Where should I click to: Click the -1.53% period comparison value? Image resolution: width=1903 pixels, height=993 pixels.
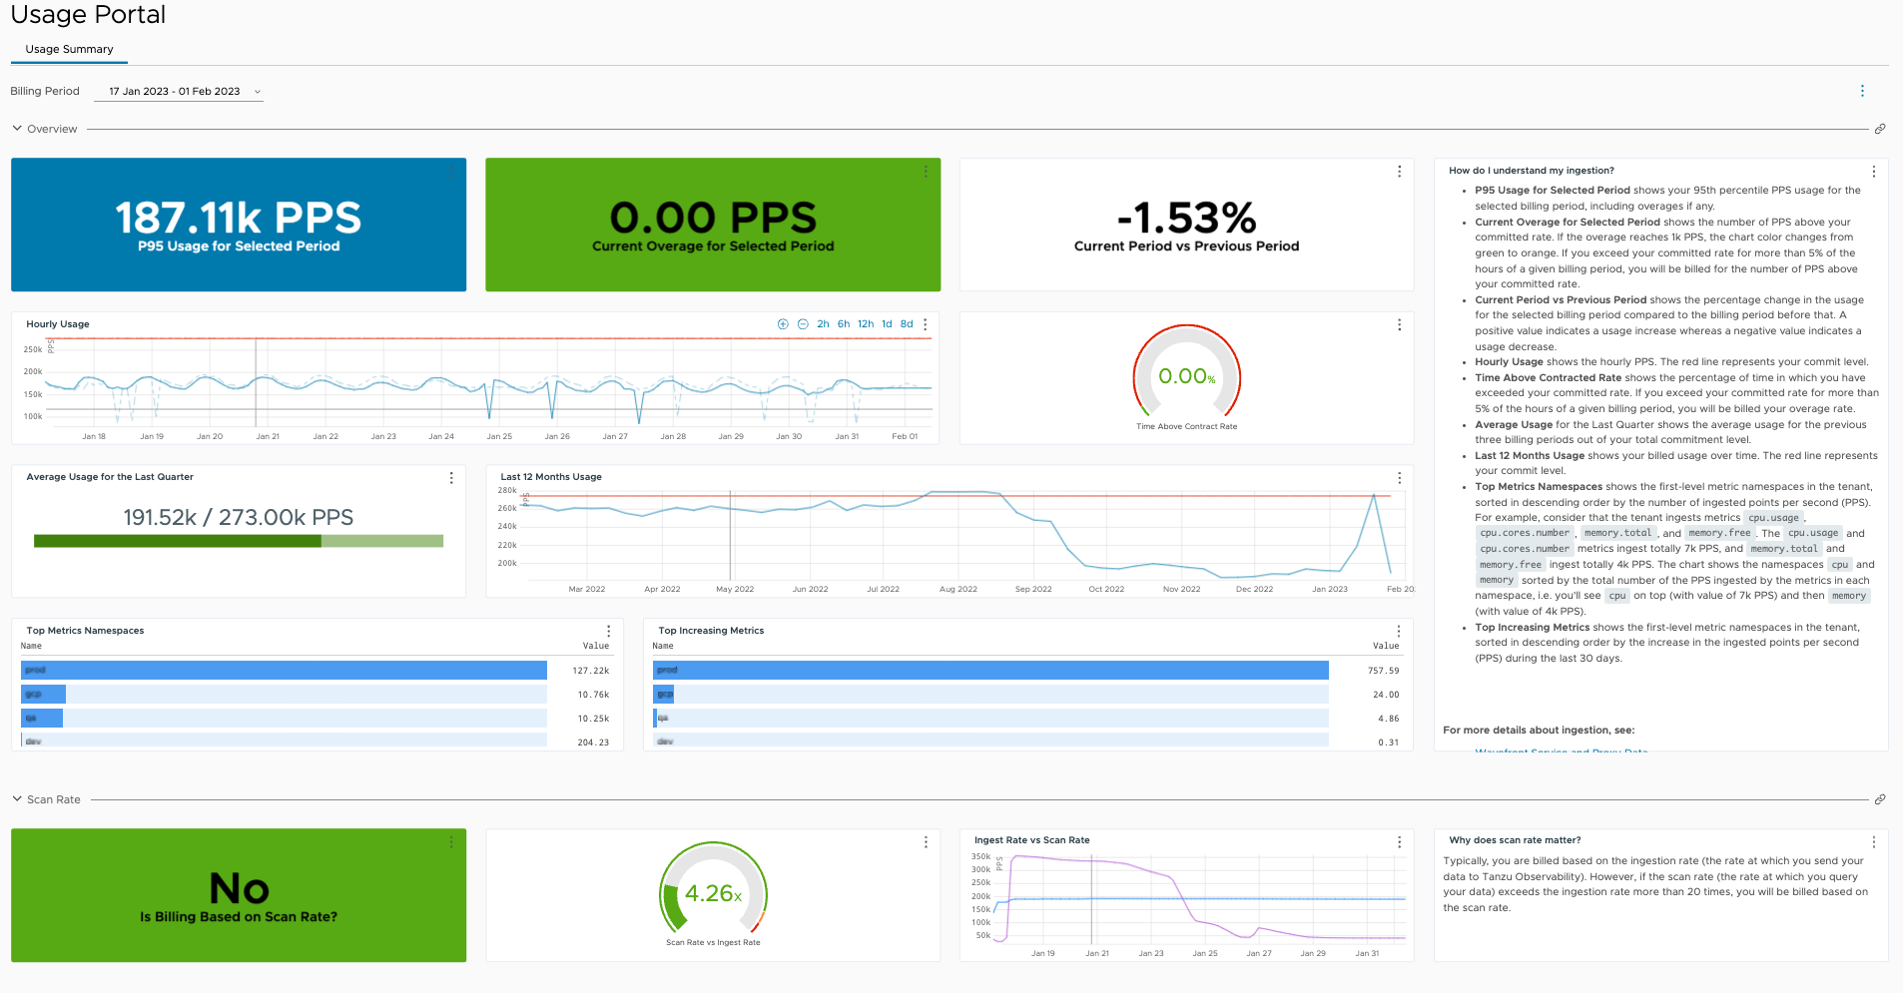(x=1187, y=218)
